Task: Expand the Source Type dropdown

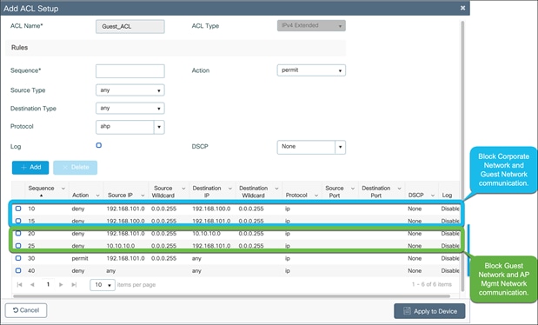Action: (130, 90)
